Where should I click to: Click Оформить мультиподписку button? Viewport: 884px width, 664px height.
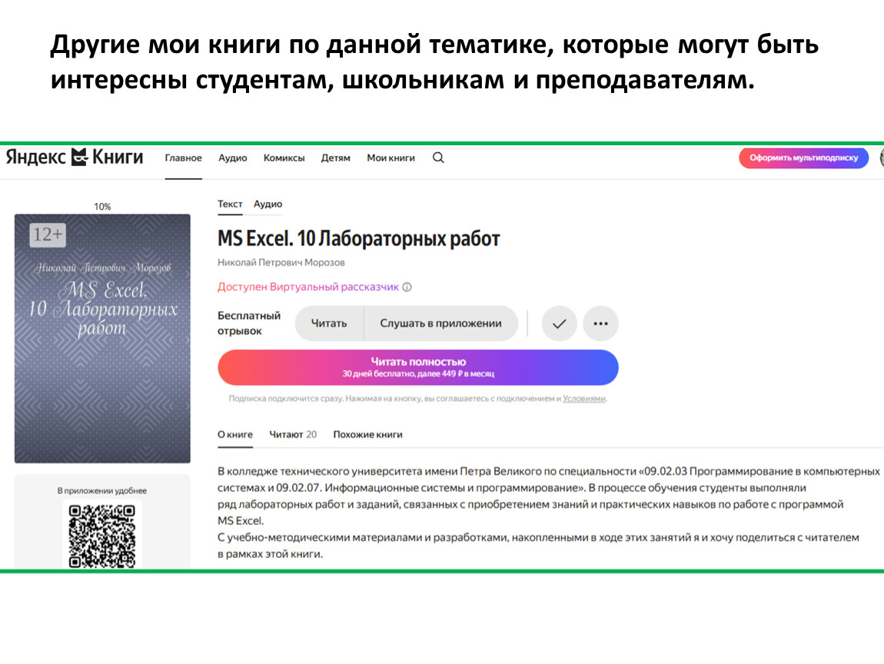tap(803, 158)
